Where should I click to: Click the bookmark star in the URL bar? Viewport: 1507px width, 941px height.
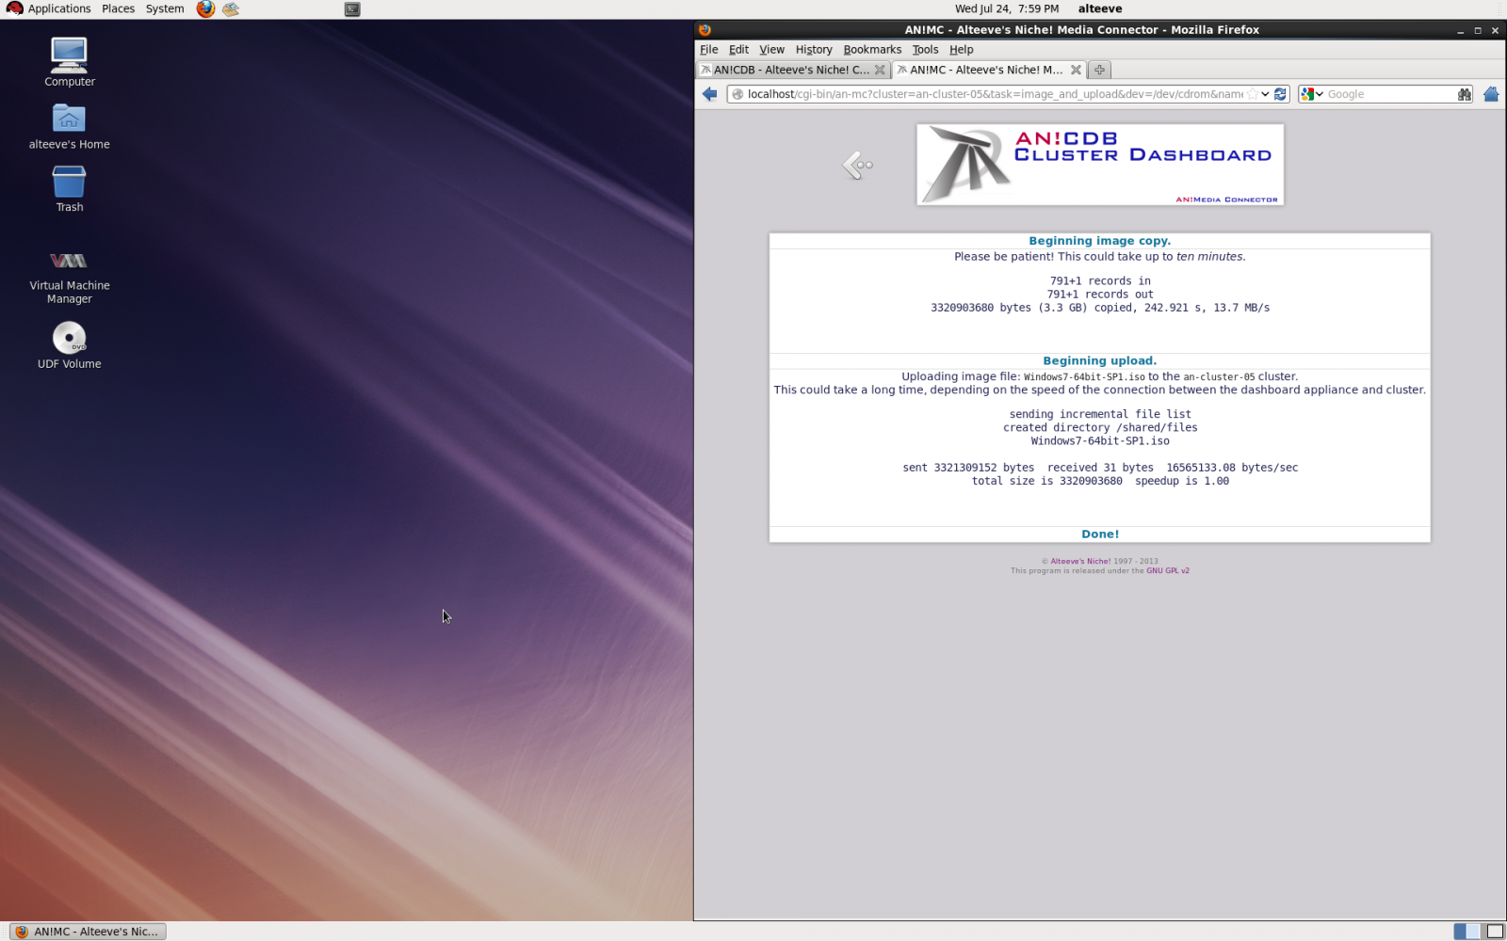pos(1253,94)
